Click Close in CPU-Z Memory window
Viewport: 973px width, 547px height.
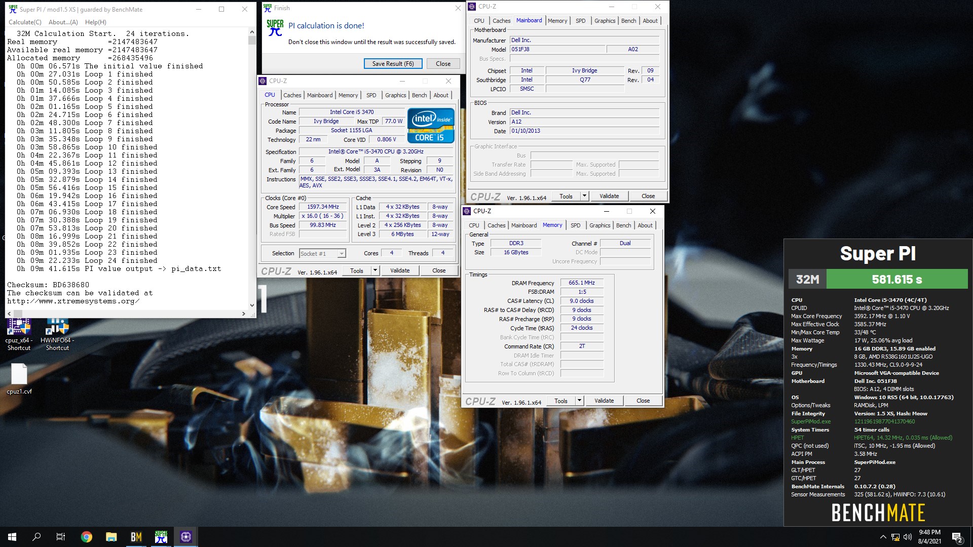click(x=643, y=401)
